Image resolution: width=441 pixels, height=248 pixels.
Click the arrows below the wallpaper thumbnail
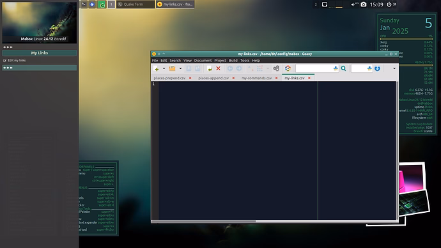[x=8, y=47]
